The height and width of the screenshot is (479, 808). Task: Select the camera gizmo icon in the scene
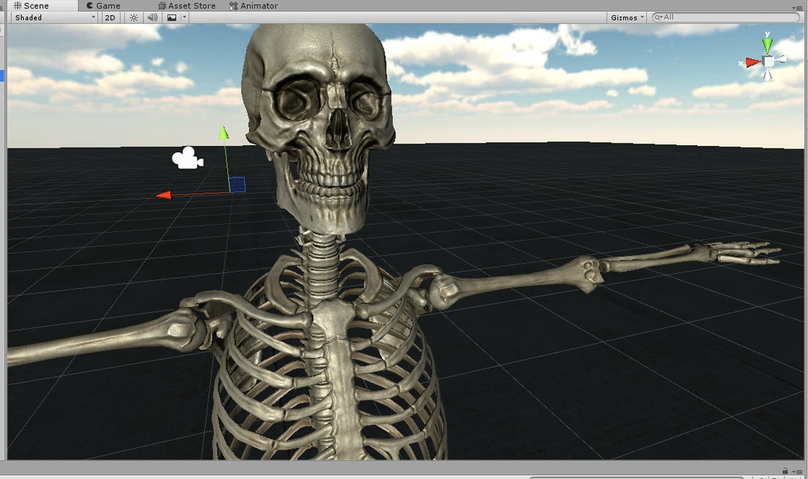point(187,158)
